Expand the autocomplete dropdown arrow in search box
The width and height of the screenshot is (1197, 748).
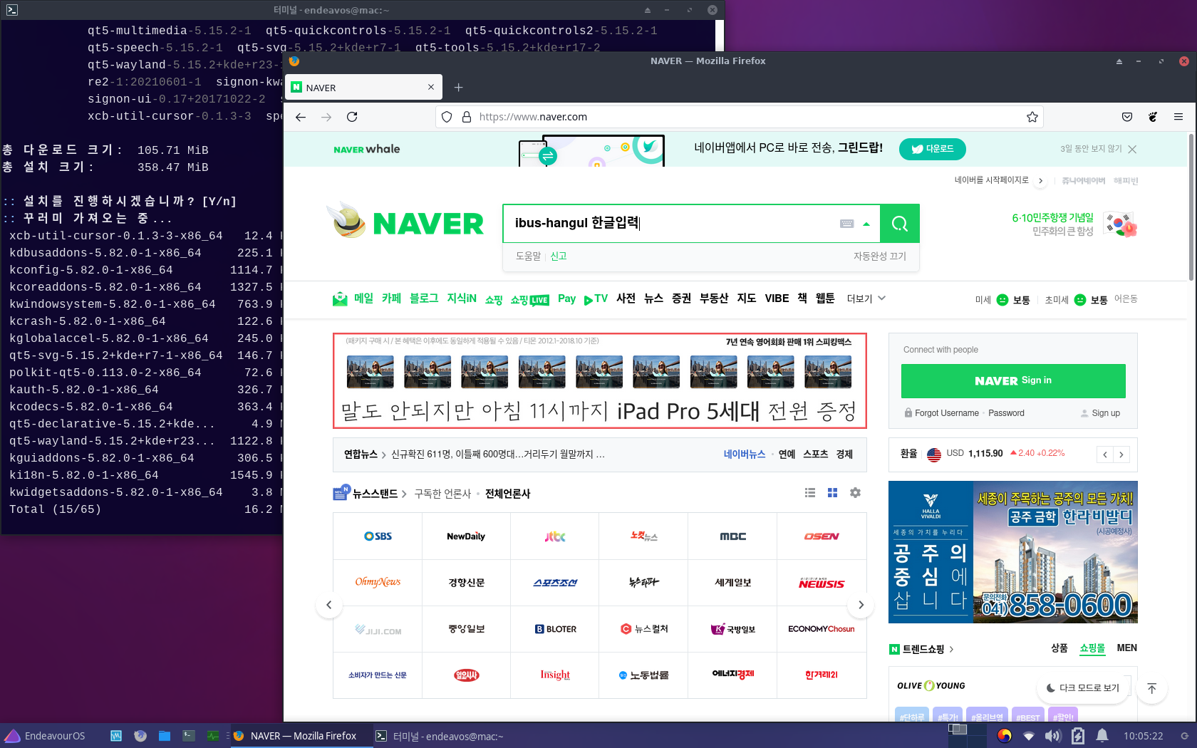[x=866, y=224]
